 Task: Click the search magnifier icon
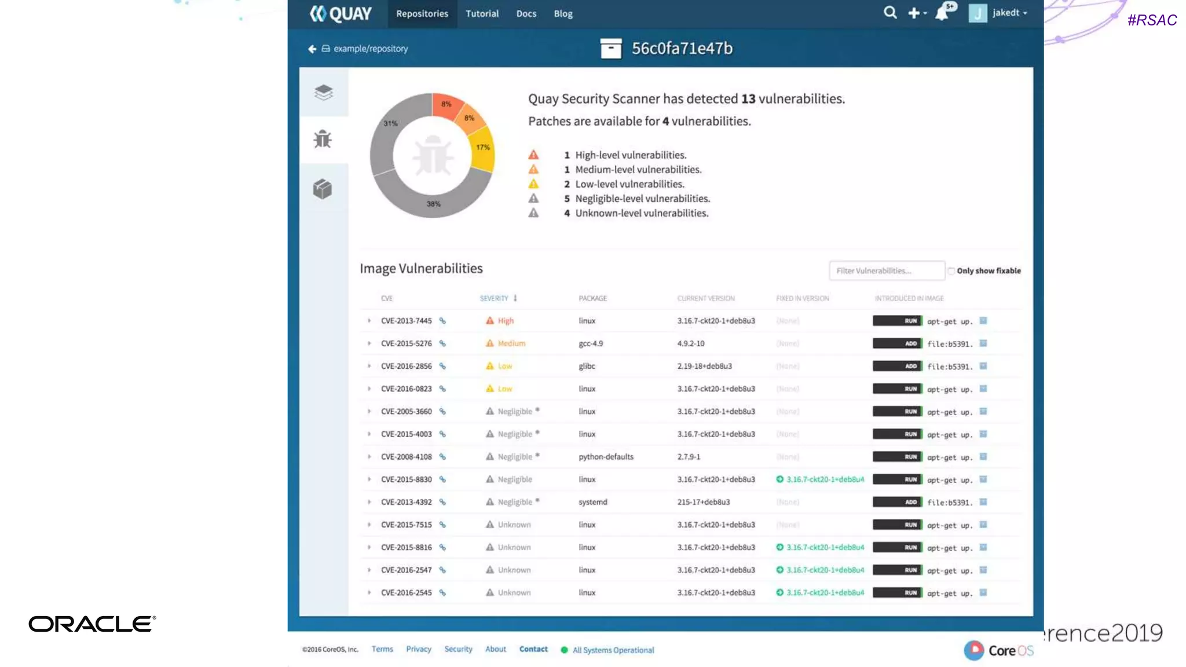click(890, 13)
